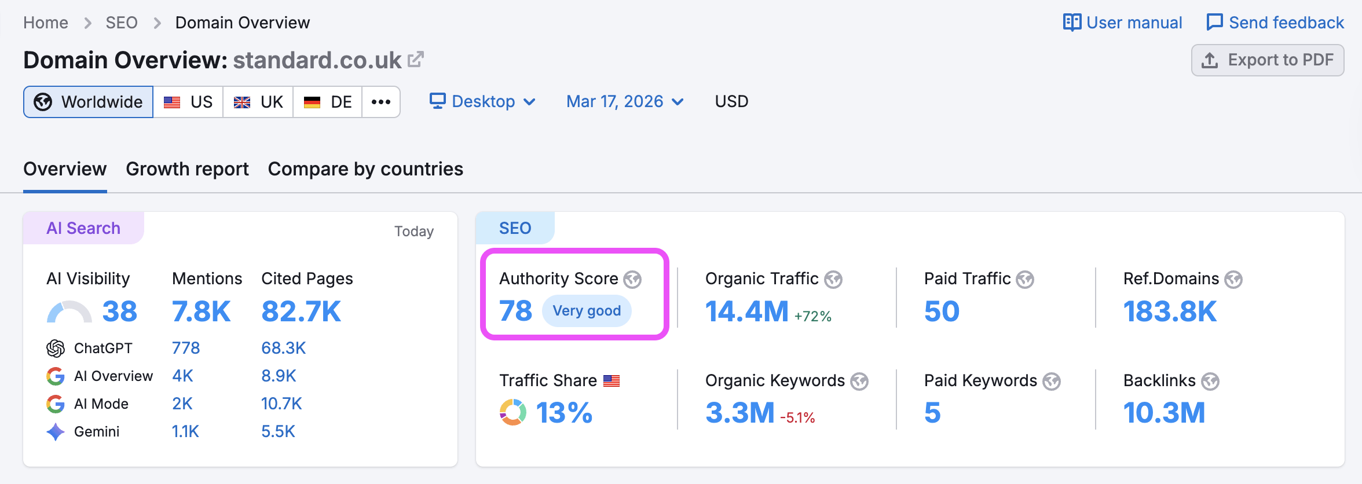Click the globe icon next to Ref.Domains
Image resolution: width=1362 pixels, height=484 pixels.
coord(1233,280)
